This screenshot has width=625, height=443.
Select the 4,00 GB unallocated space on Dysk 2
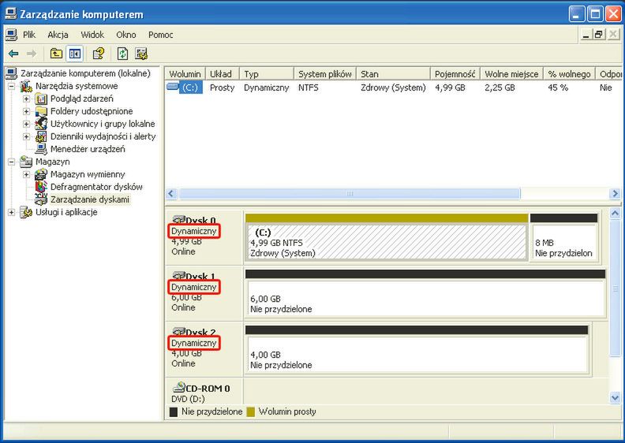tap(417, 350)
